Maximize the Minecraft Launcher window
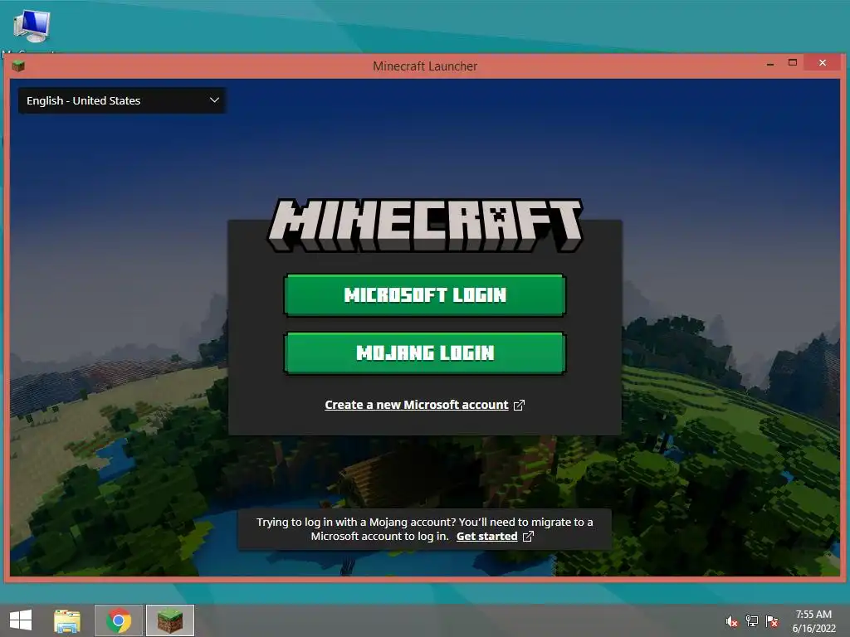This screenshot has height=637, width=850. coord(793,63)
